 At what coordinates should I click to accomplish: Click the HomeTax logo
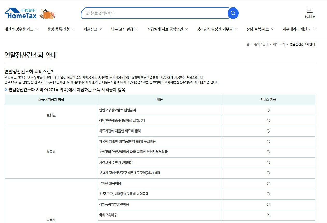(20, 14)
